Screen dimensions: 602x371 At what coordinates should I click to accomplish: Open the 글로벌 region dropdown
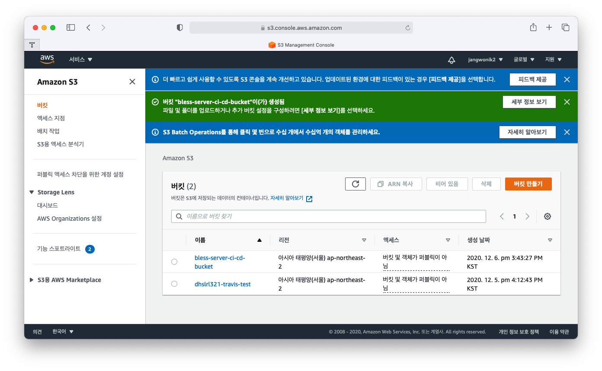pos(524,60)
